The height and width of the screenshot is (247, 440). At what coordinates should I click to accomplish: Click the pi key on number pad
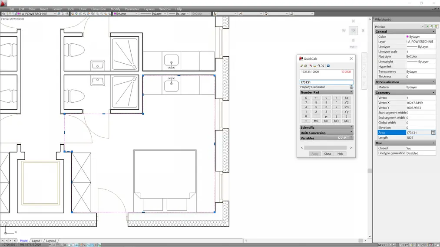tap(326, 116)
